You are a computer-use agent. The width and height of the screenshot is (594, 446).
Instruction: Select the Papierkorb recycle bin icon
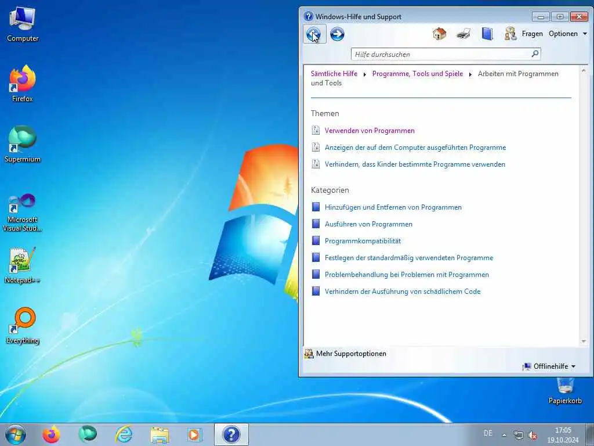point(565,391)
